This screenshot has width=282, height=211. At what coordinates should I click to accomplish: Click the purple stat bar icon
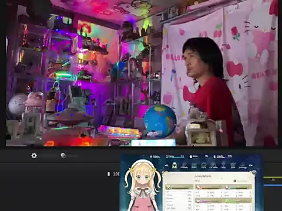tap(198, 201)
